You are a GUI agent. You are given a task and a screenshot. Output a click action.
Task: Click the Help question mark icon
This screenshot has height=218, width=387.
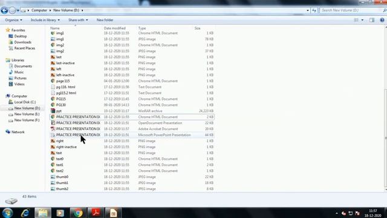click(382, 20)
